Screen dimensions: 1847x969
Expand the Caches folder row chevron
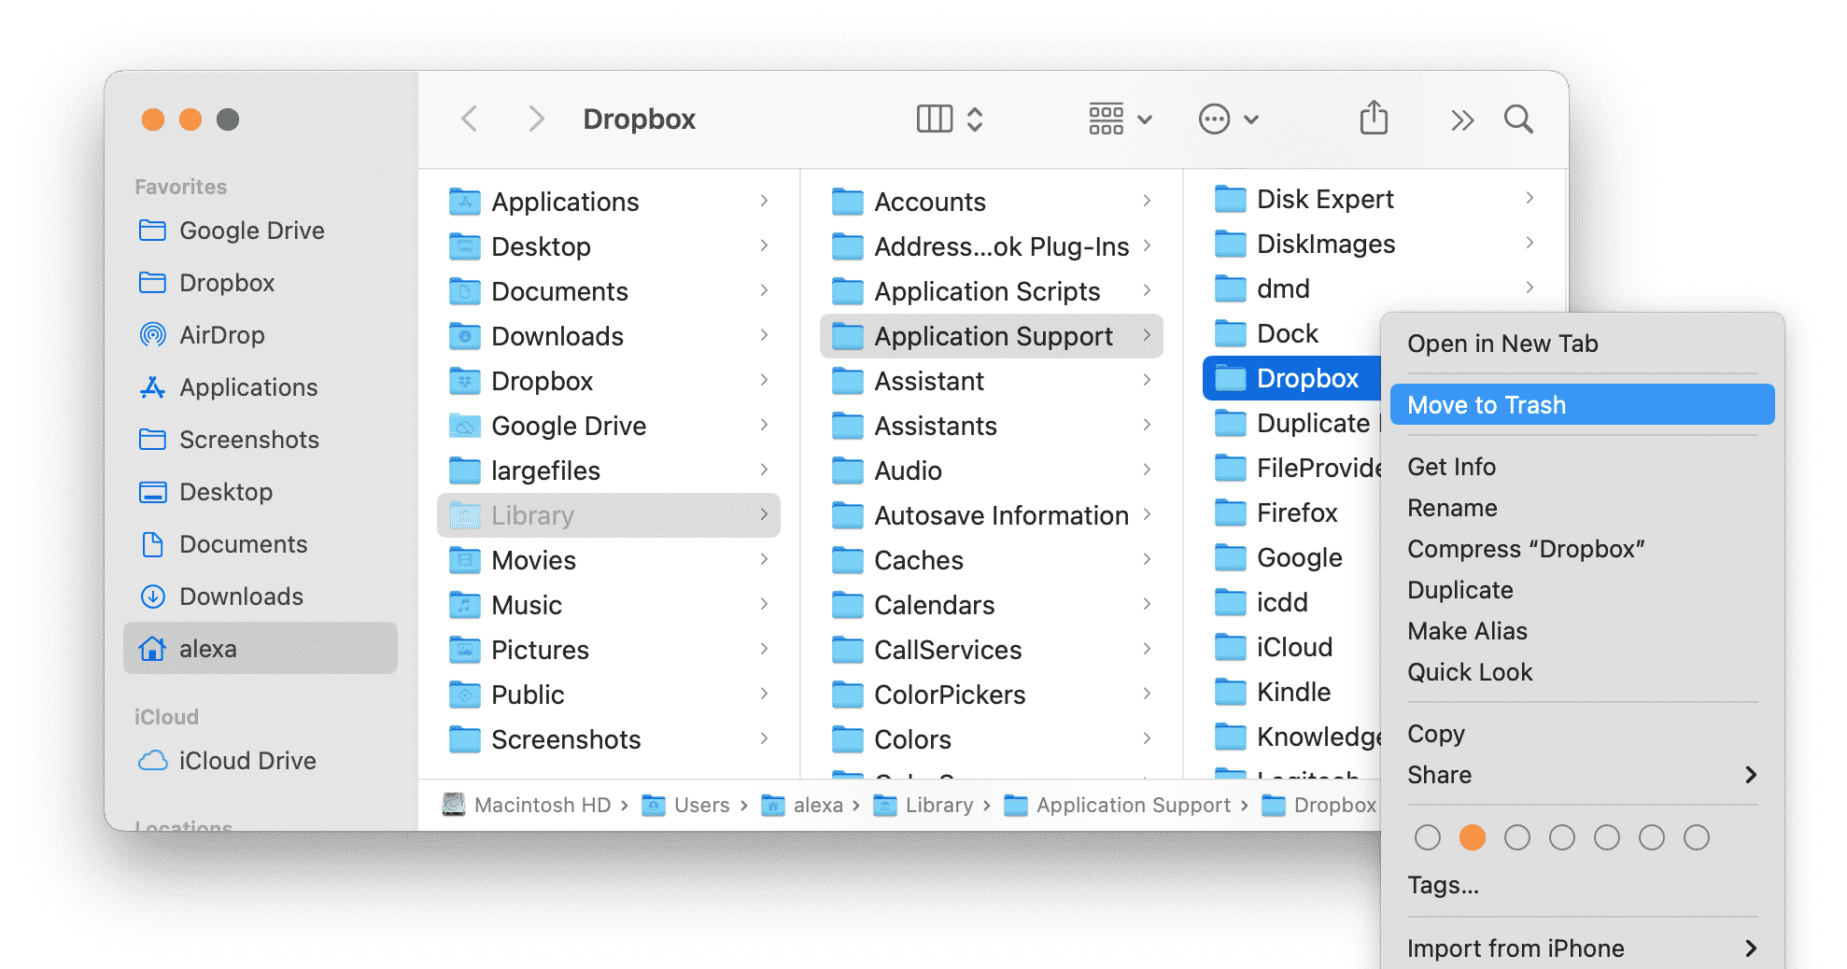tap(1147, 559)
